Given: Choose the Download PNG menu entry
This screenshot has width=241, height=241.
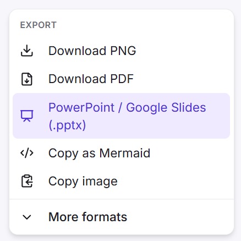Looking at the screenshot, I should click(x=121, y=51).
